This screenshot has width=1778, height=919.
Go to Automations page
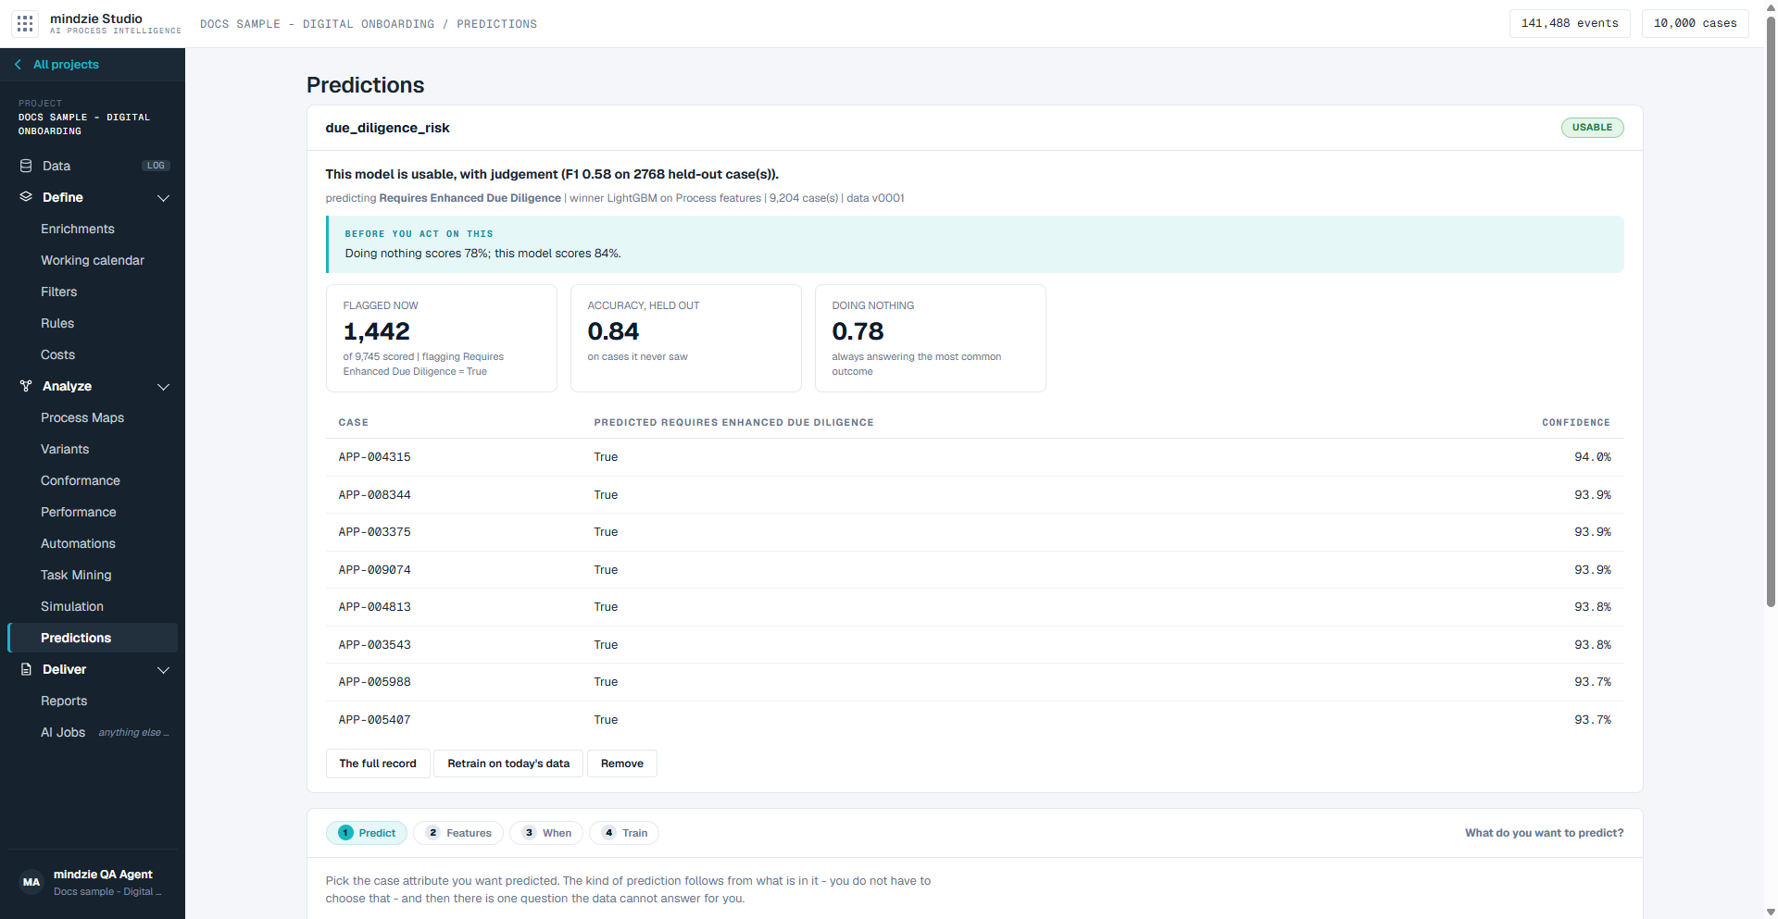click(x=78, y=543)
